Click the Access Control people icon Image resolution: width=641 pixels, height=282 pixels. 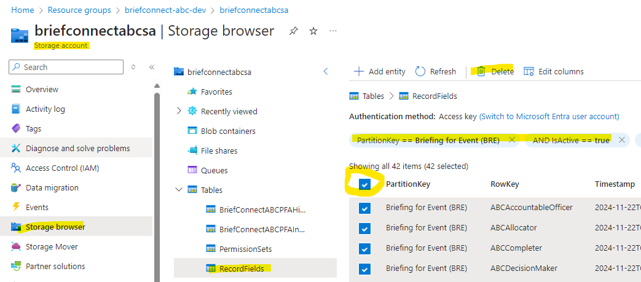pos(16,168)
